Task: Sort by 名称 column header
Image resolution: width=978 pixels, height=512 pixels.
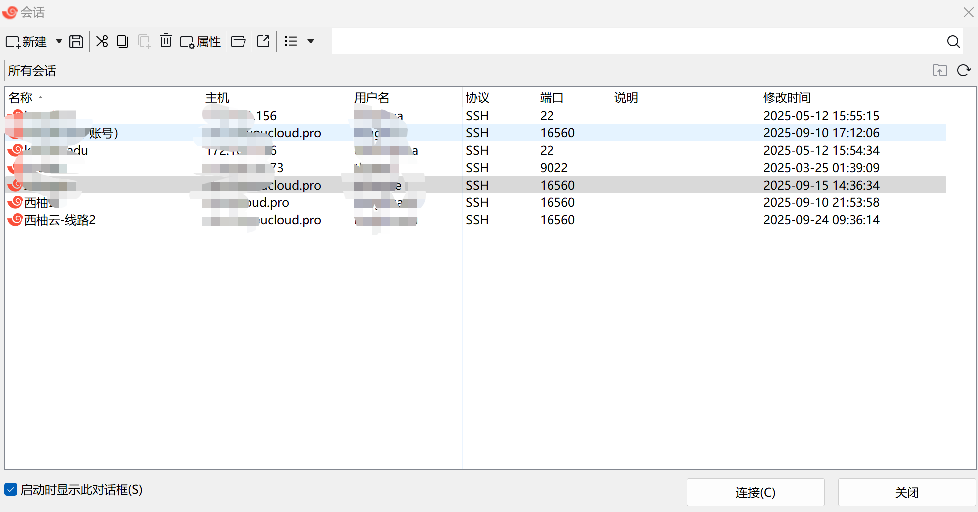Action: (103, 97)
